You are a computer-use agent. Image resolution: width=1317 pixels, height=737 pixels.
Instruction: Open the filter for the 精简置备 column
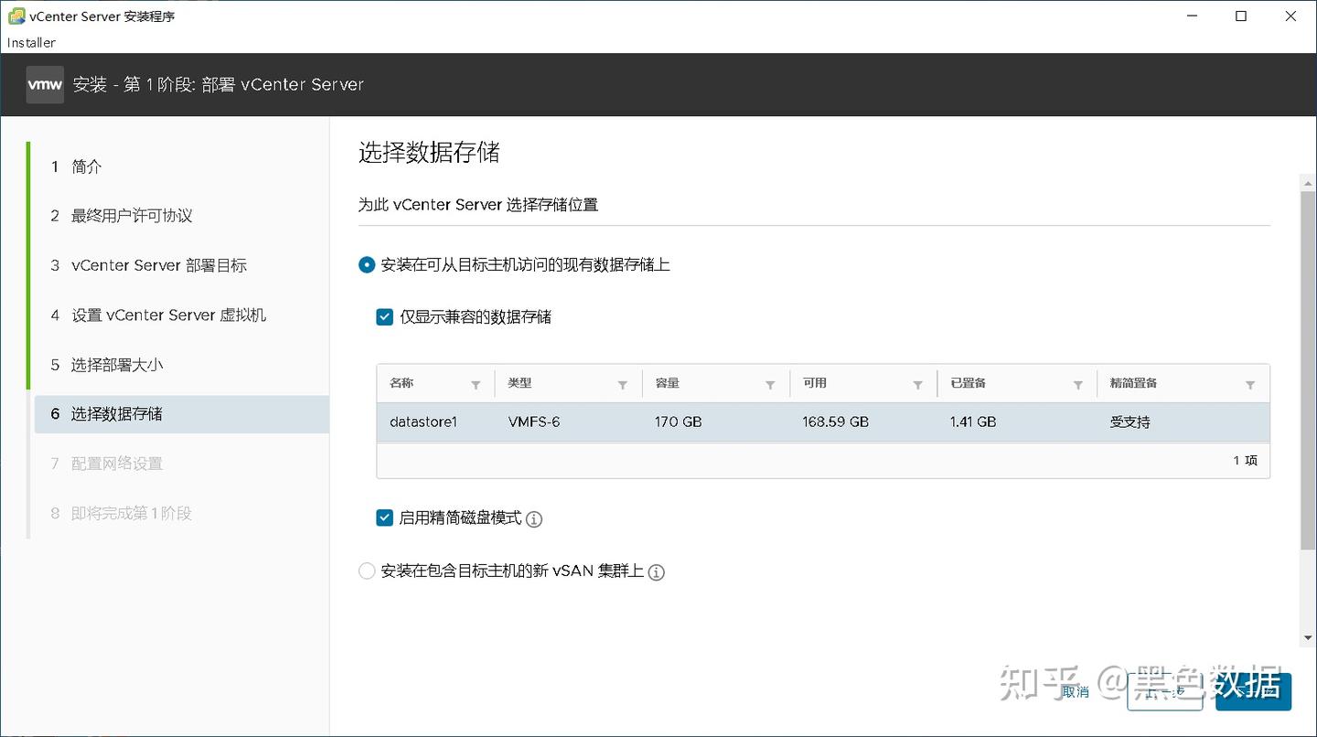click(x=1250, y=384)
